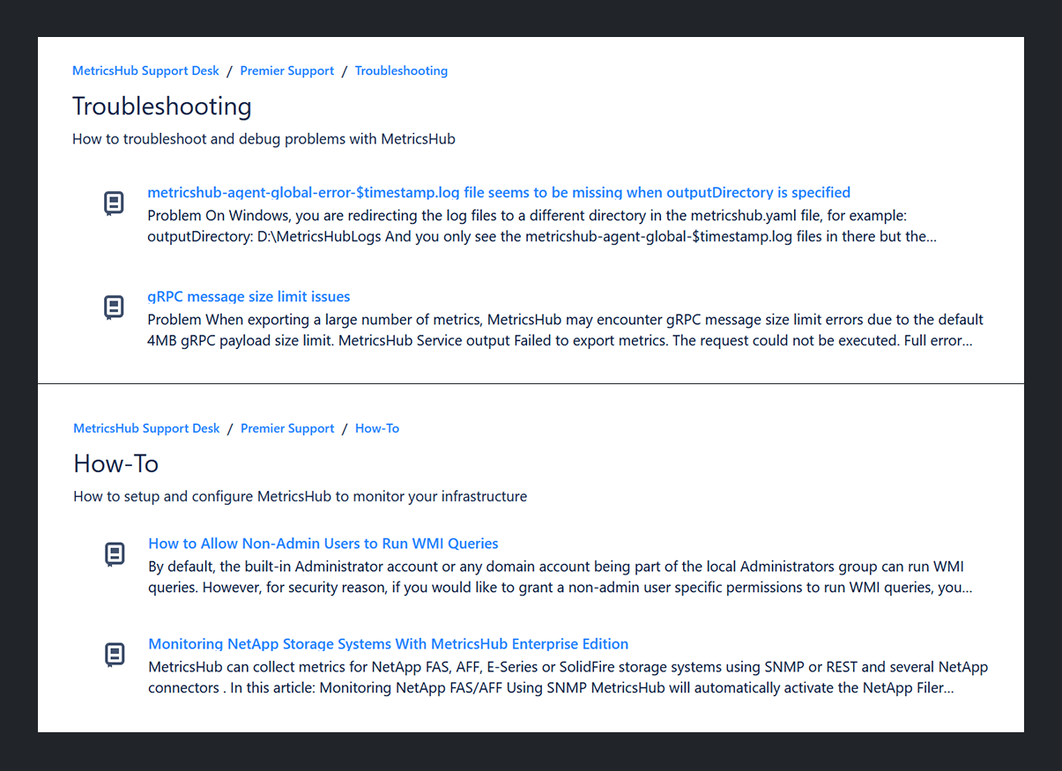The width and height of the screenshot is (1062, 771).
Task: Click the large Troubleshooting section heading
Action: 162,107
